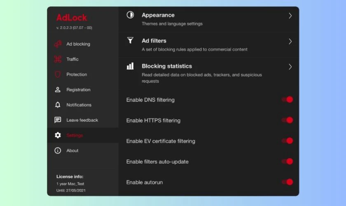346x206 pixels.
Task: Click the Notifications bell icon
Action: 58,105
